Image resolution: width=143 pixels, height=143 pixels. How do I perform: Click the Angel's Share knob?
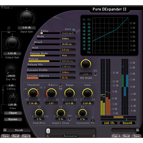[61, 113]
